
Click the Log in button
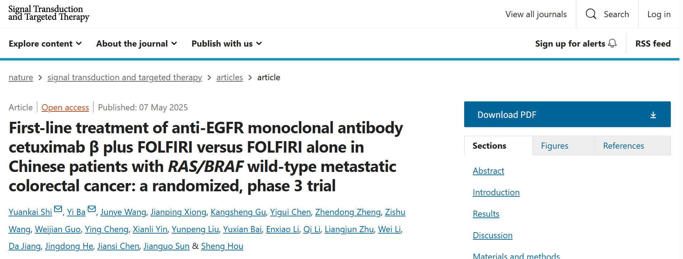pos(659,14)
